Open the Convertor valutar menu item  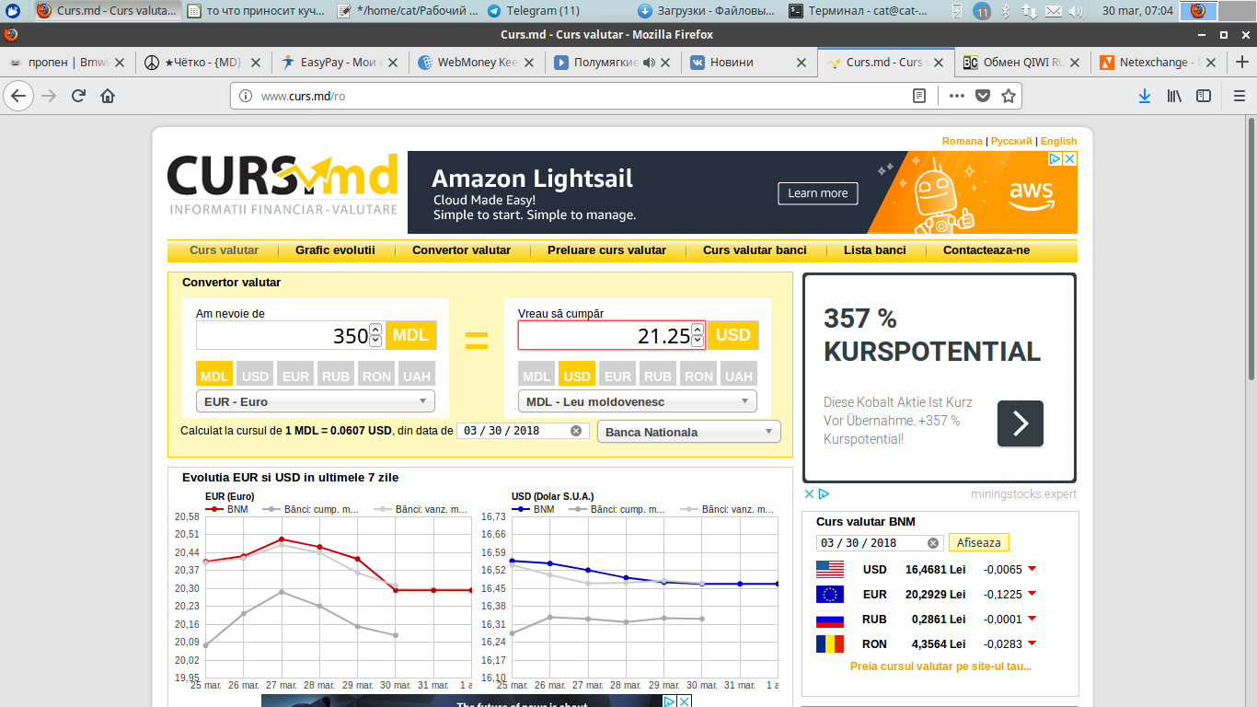point(461,250)
